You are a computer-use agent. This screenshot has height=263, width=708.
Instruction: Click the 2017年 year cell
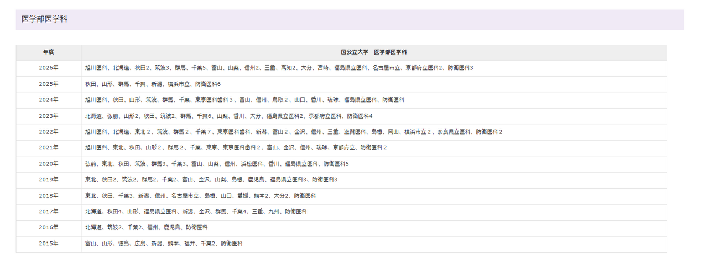49,212
